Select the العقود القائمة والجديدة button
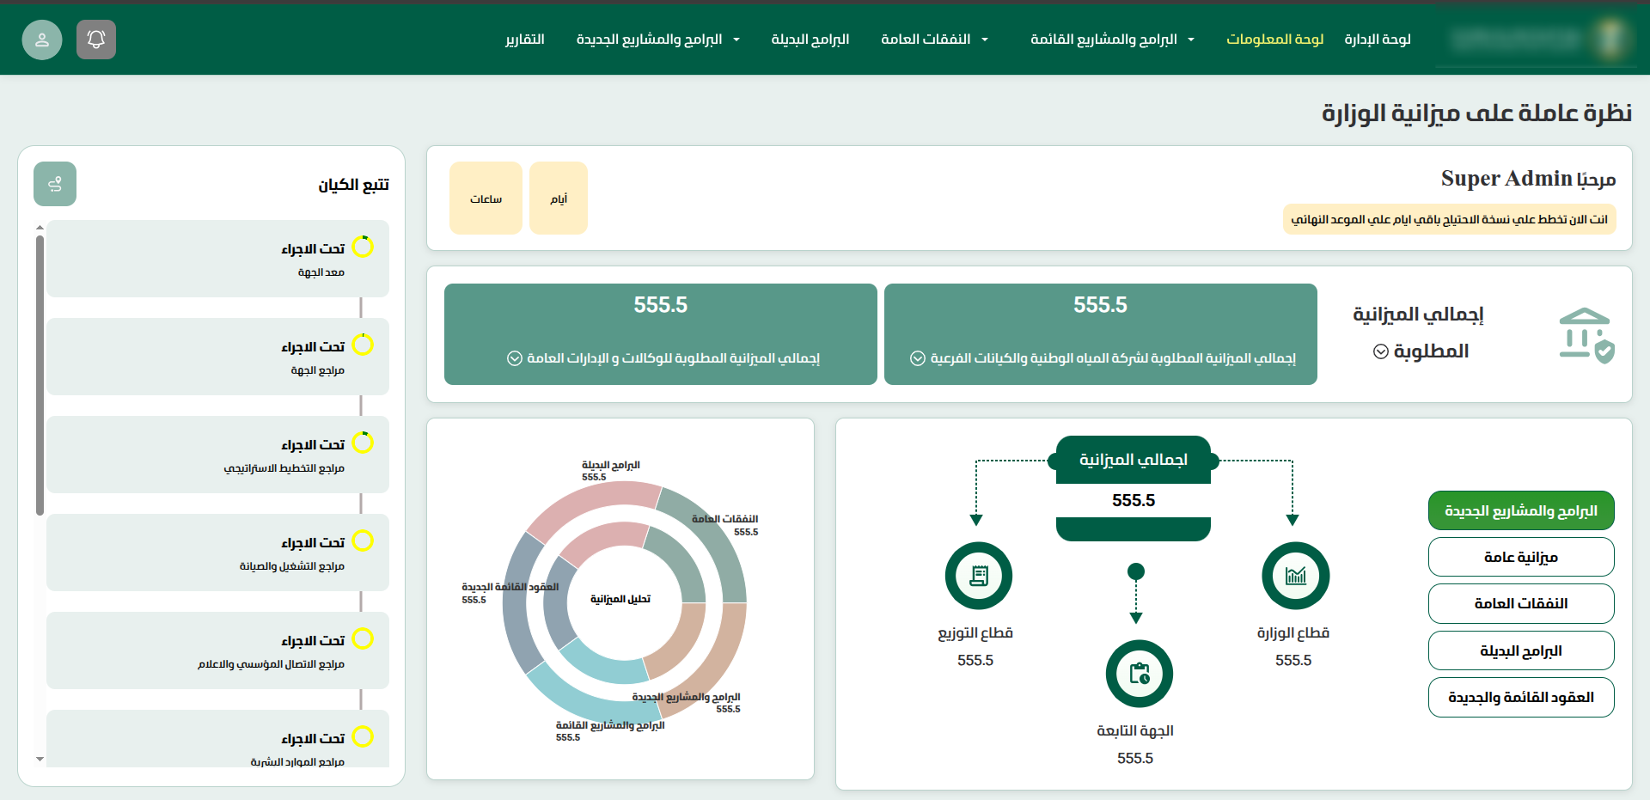Image resolution: width=1650 pixels, height=800 pixels. point(1520,697)
